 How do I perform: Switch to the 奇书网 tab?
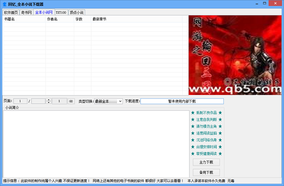(26, 12)
